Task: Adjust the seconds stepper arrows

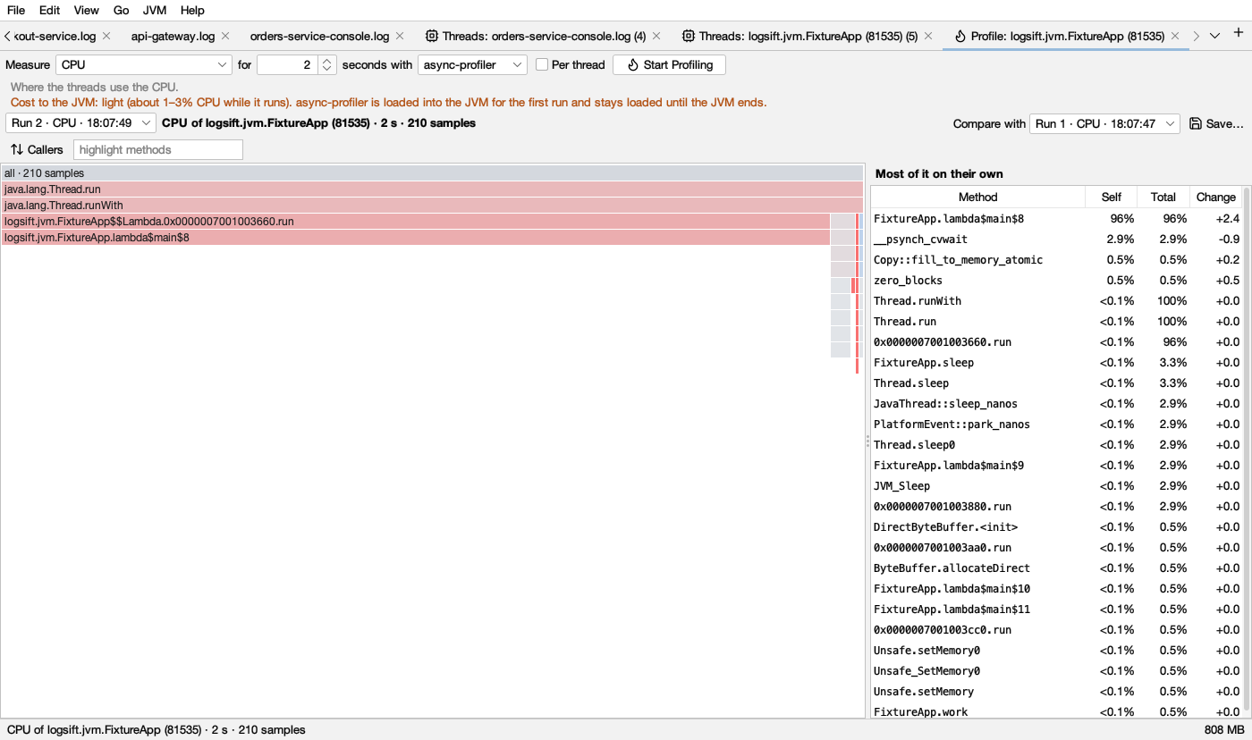Action: pos(327,65)
